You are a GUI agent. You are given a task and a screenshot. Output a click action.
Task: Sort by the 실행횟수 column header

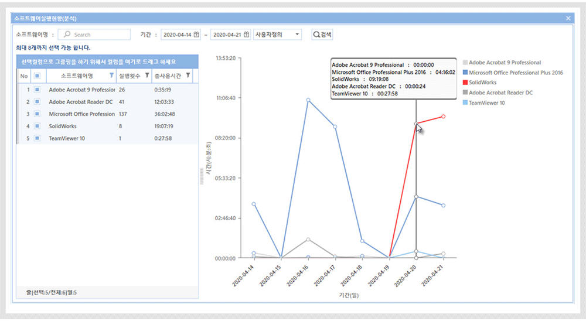(x=130, y=76)
